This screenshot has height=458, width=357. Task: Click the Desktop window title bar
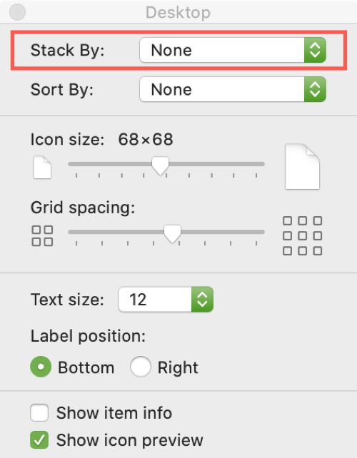coord(178,12)
